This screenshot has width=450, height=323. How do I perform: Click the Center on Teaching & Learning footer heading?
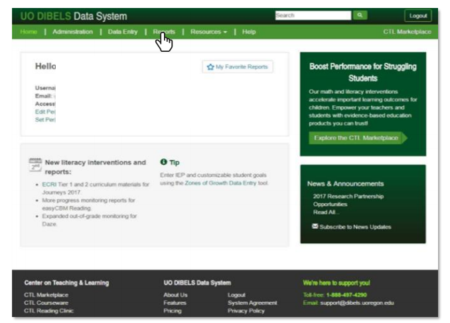tap(66, 282)
